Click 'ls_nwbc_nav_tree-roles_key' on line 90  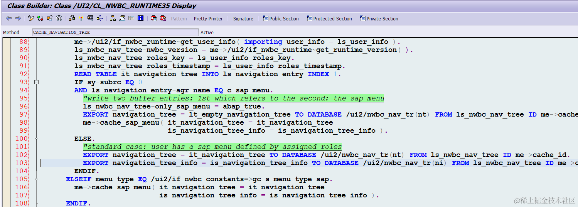(x=130, y=58)
